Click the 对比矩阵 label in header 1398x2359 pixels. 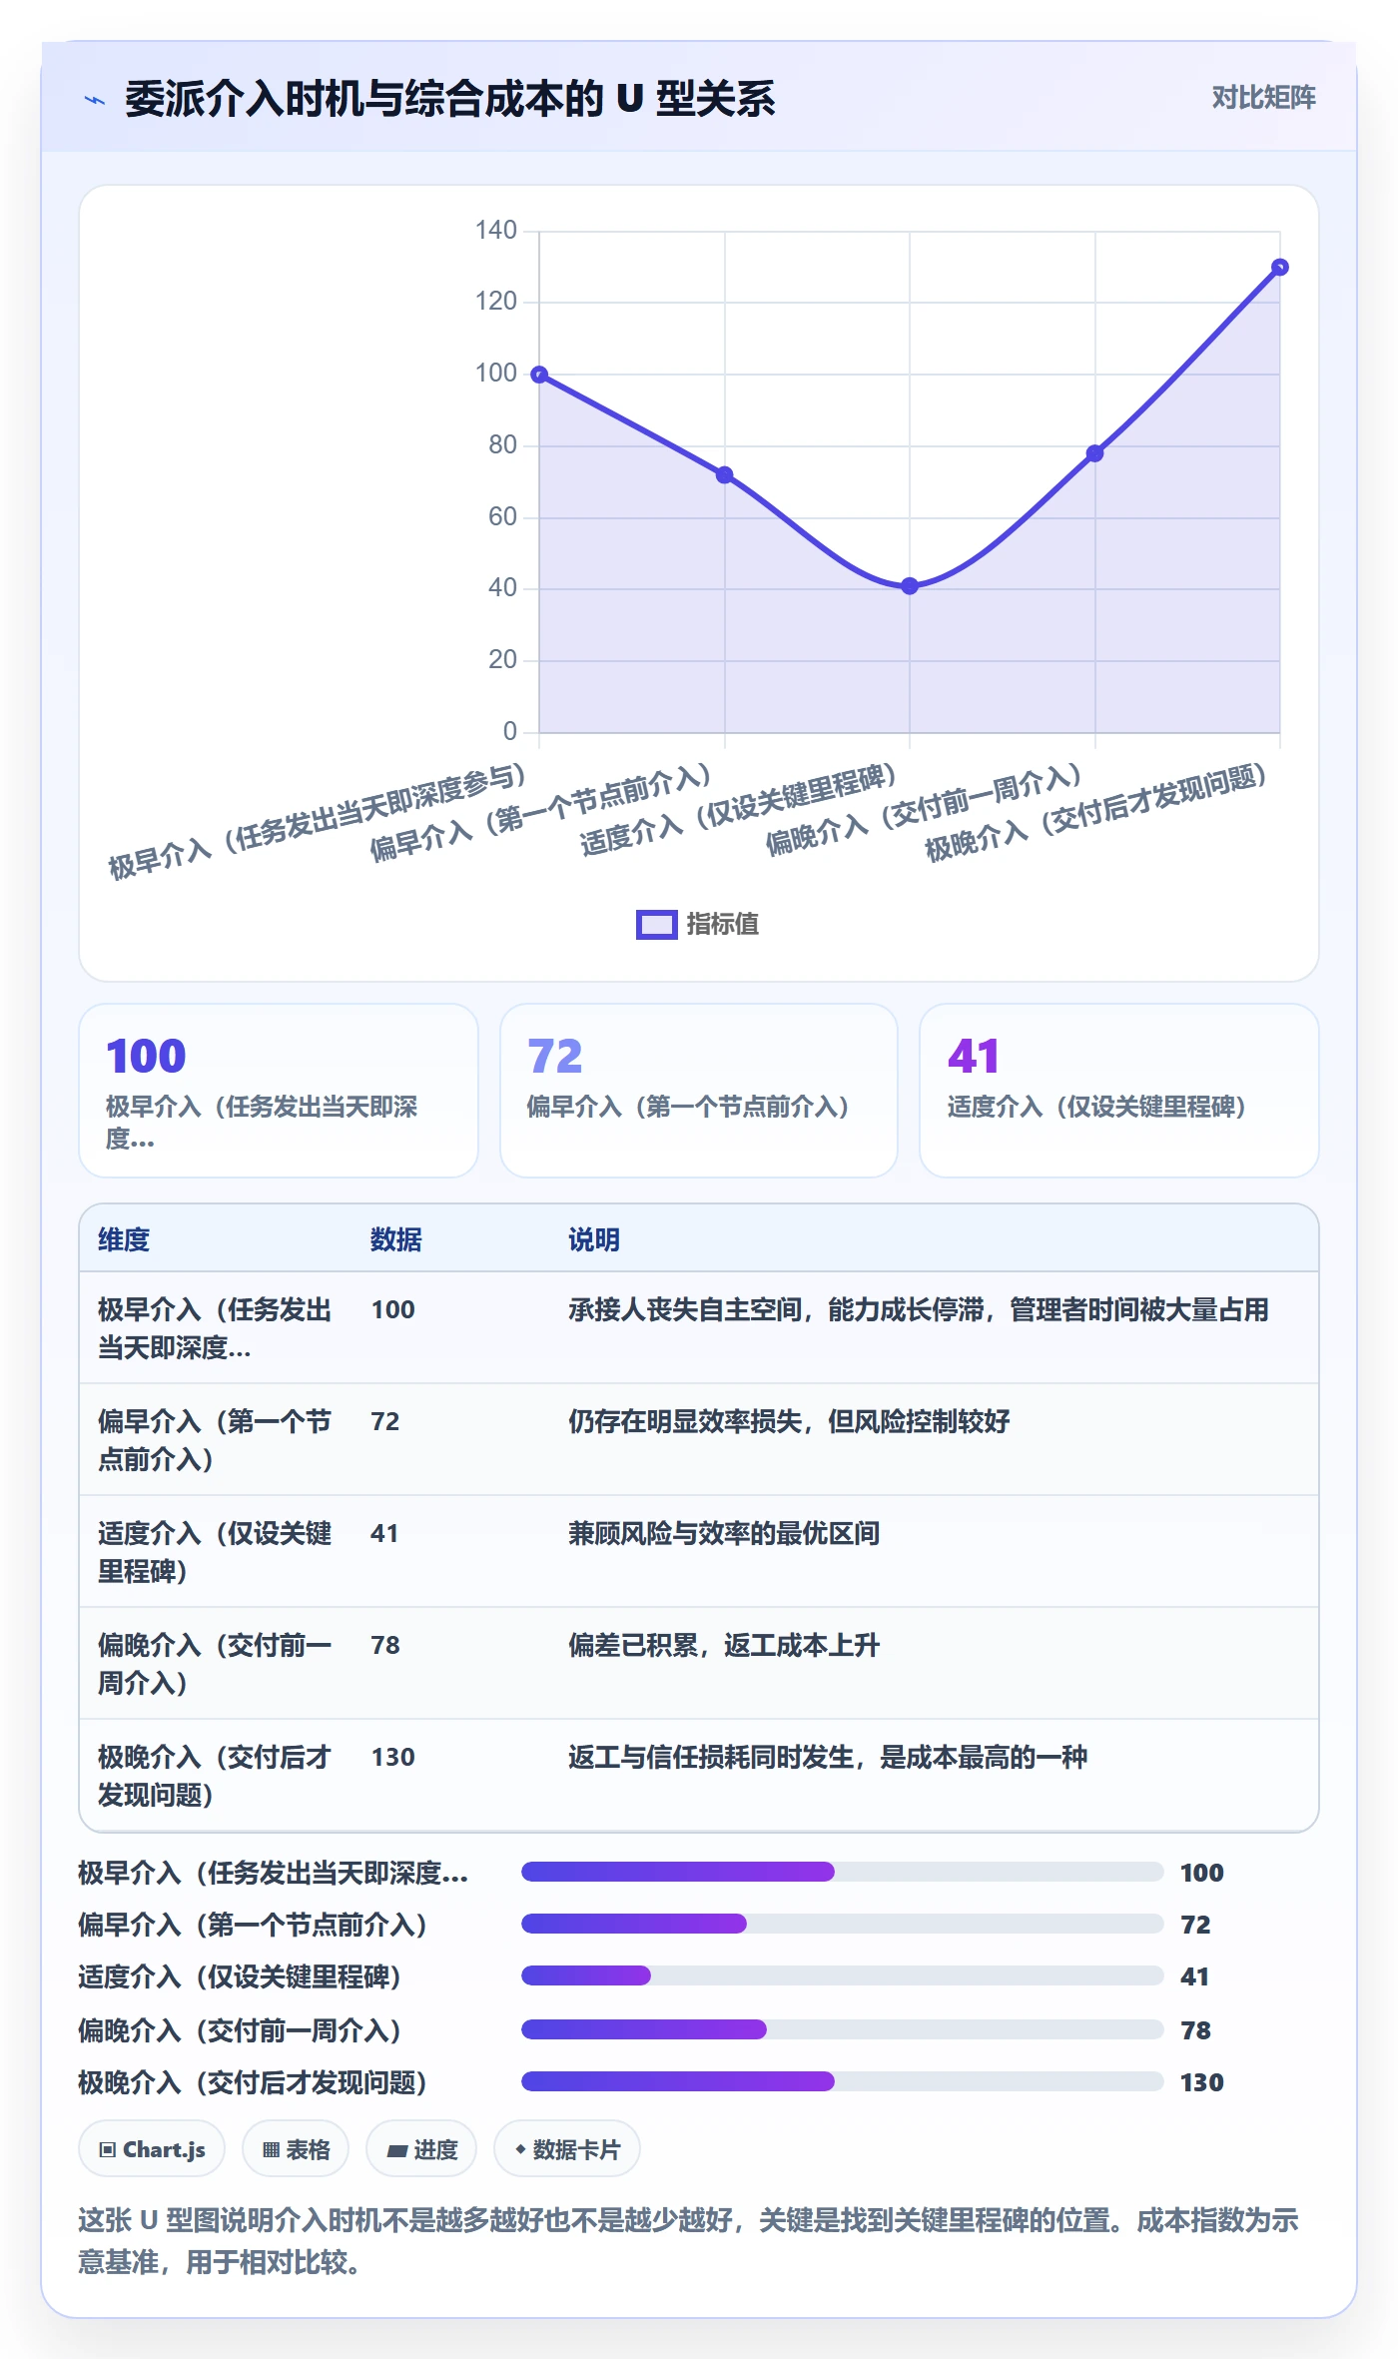click(x=1263, y=97)
